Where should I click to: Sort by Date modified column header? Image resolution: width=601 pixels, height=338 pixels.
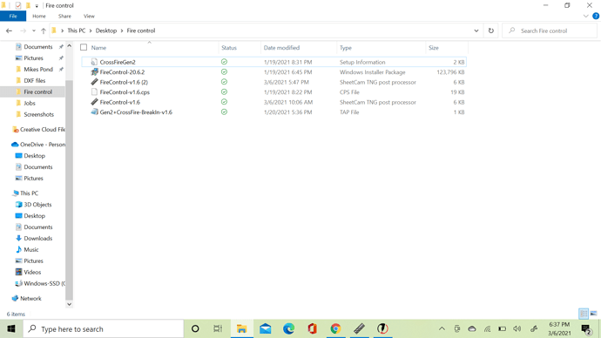pyautogui.click(x=281, y=48)
